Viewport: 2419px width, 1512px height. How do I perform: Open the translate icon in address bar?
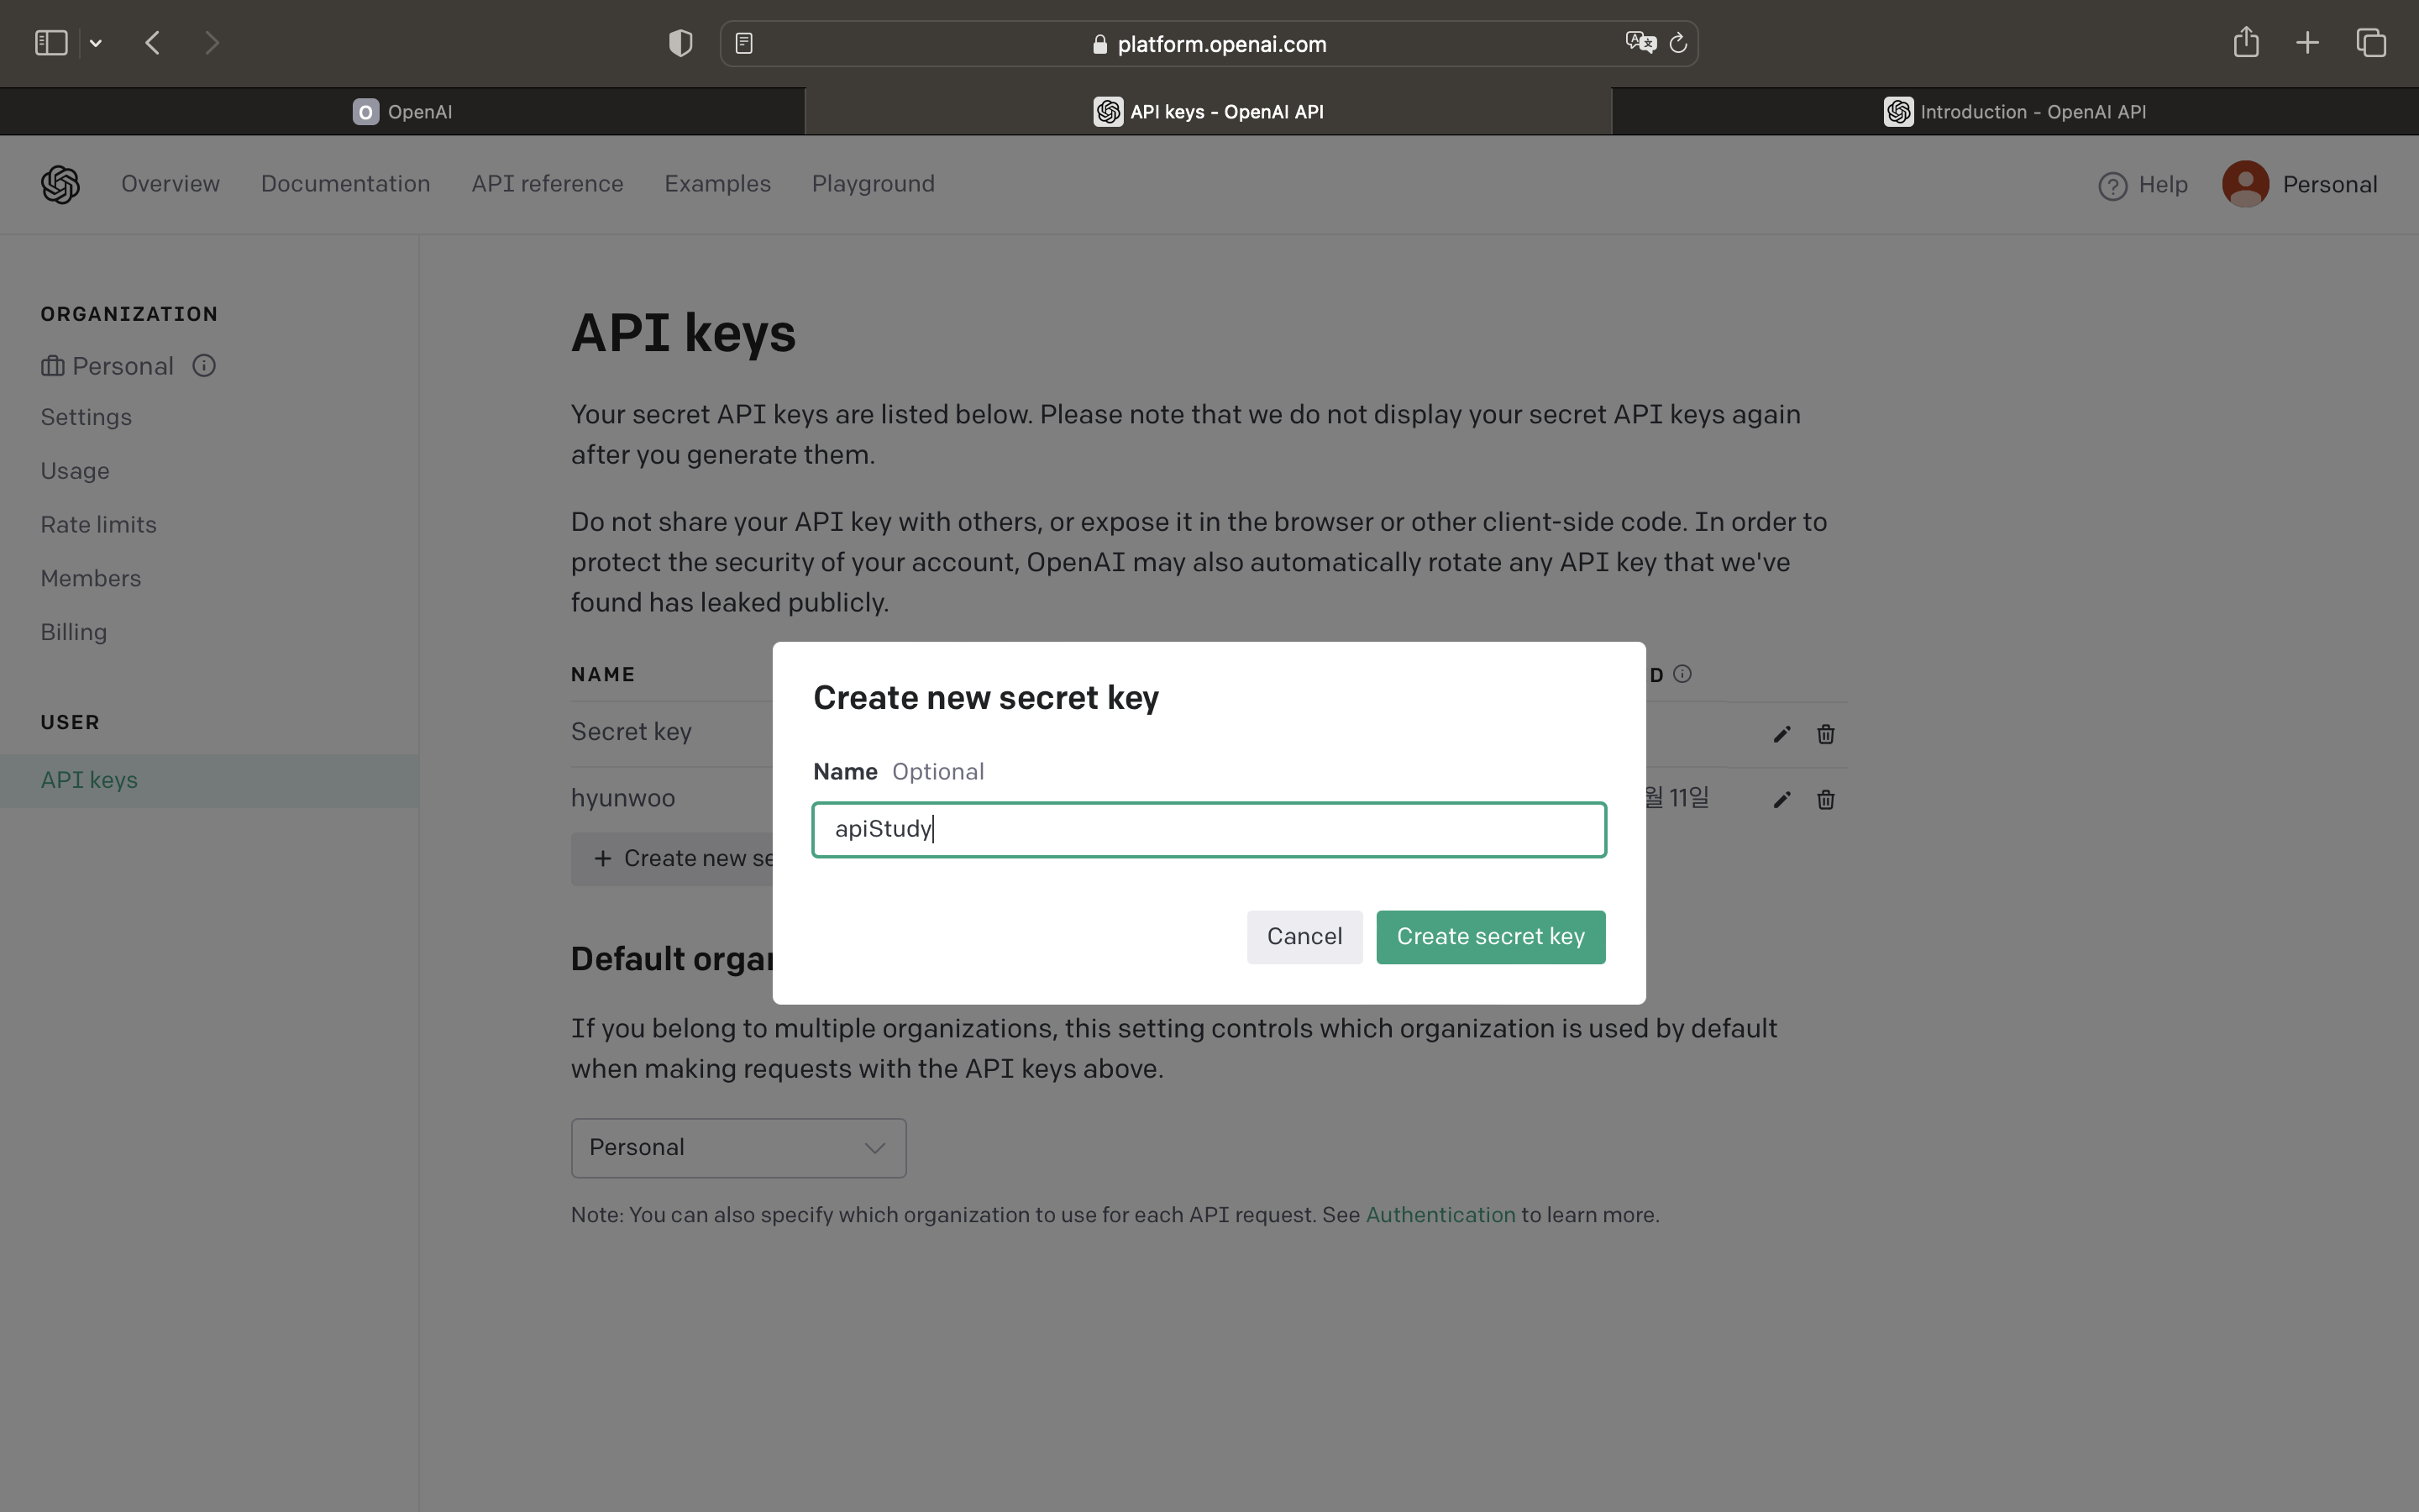pos(1640,43)
